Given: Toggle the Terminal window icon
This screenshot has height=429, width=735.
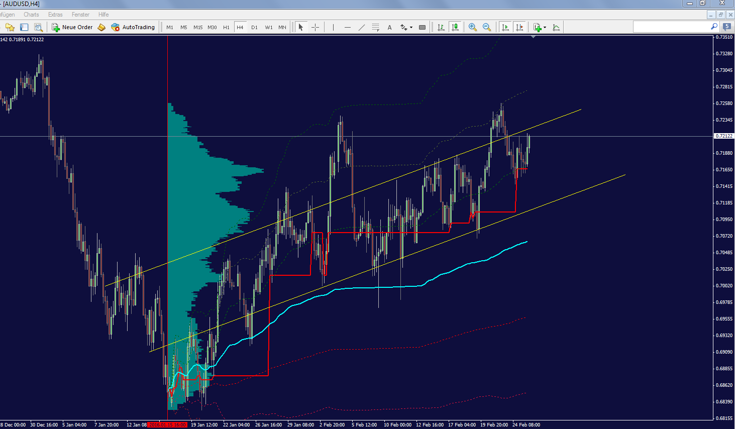Looking at the screenshot, I should [x=24, y=27].
